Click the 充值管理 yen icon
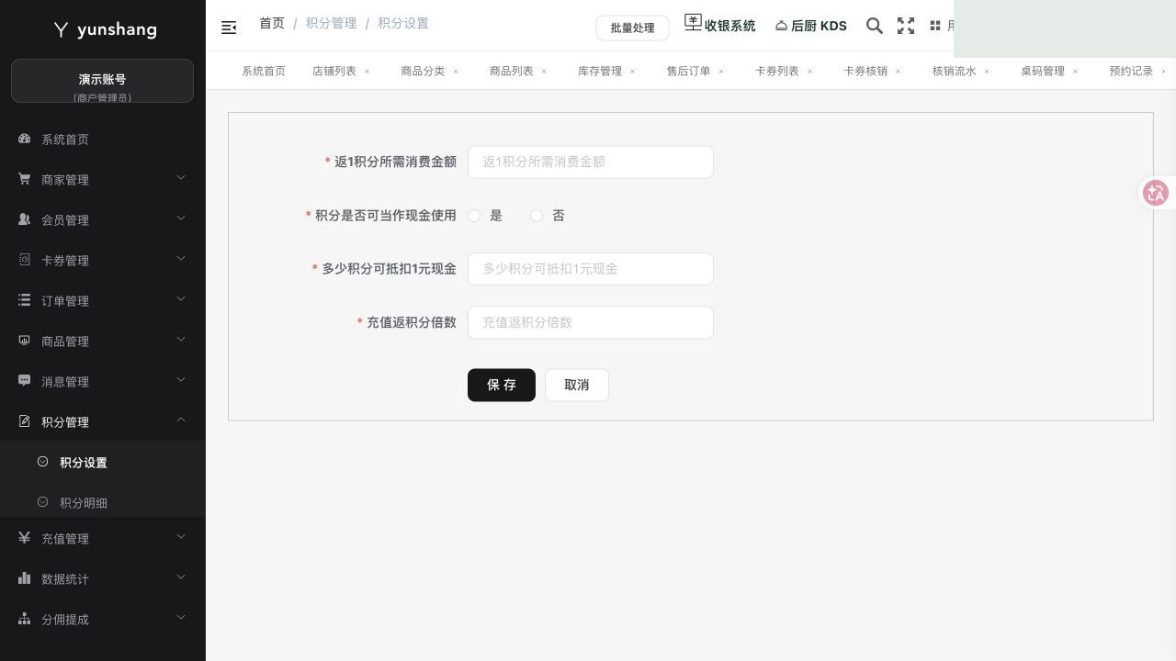The width and height of the screenshot is (1176, 661). 25,538
